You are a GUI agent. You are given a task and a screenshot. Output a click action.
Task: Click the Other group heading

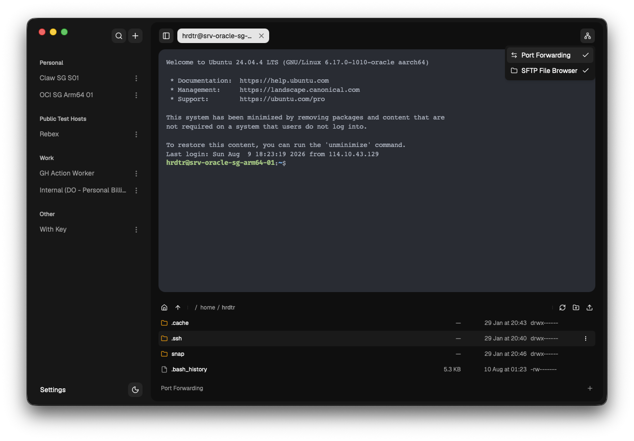point(47,214)
